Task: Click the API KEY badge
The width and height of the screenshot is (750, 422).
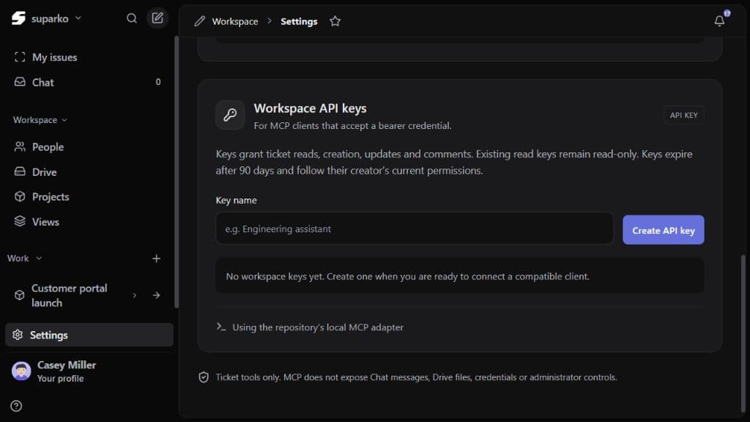Action: [683, 115]
